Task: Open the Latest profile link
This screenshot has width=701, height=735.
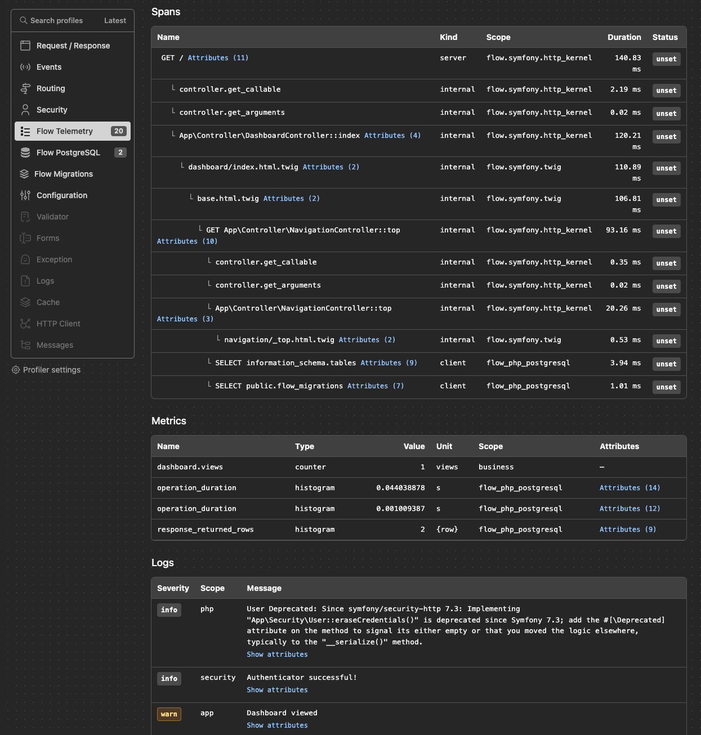Action: click(x=115, y=20)
